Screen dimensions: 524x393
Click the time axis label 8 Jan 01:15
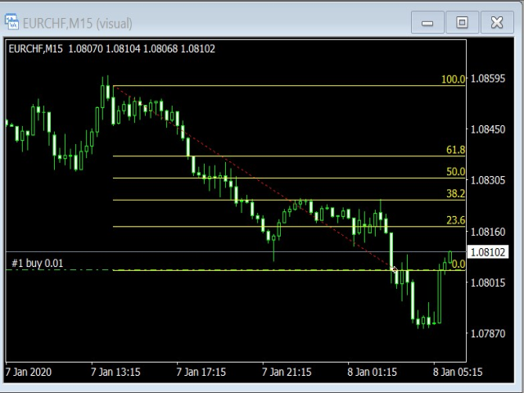[373, 372]
